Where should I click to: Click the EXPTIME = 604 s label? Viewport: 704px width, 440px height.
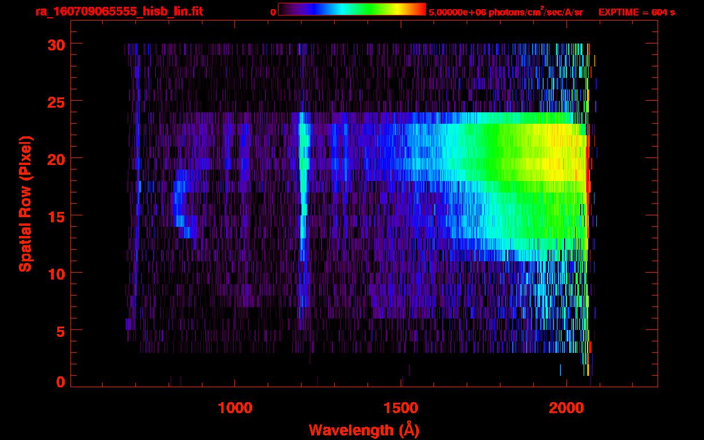click(x=636, y=12)
